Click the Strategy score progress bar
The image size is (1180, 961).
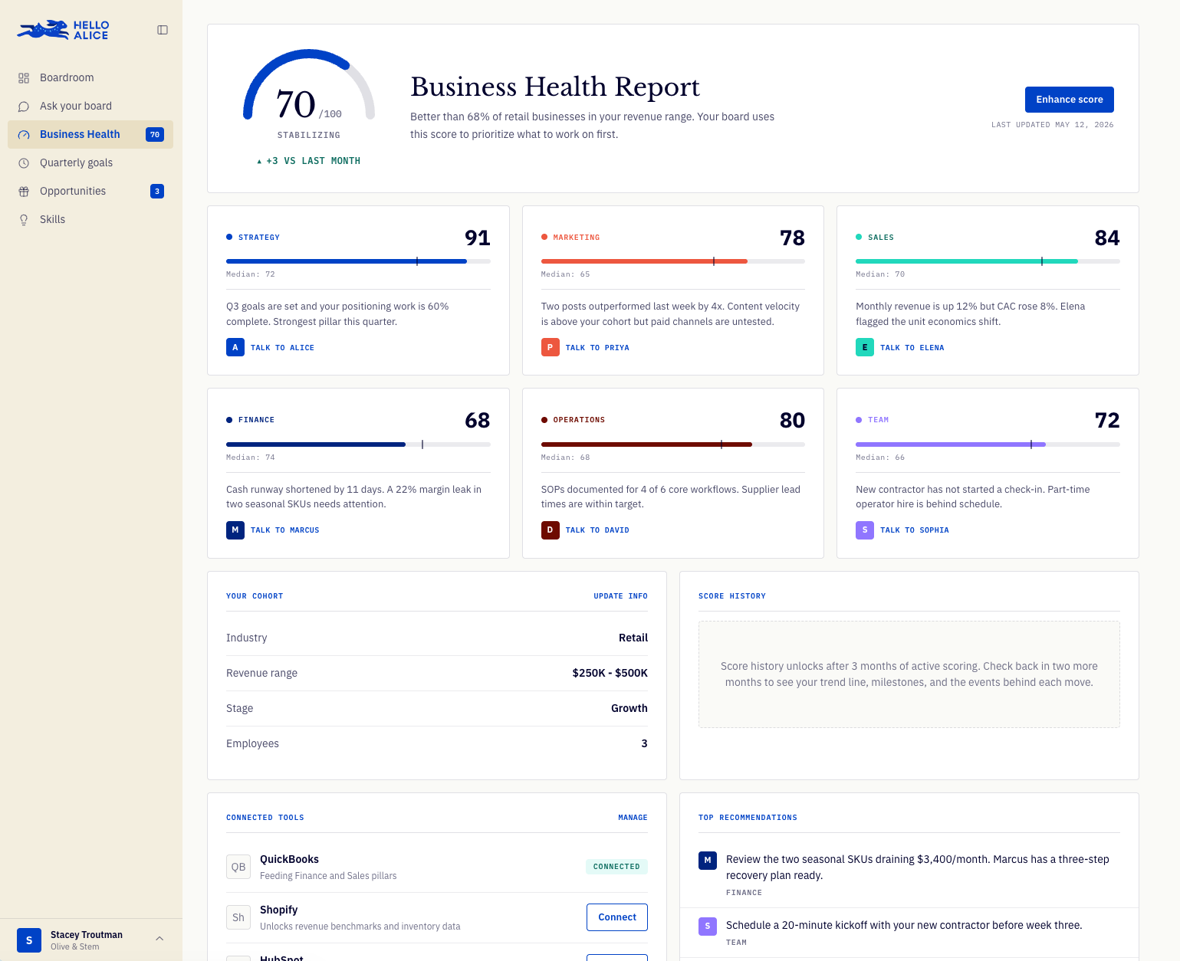[358, 261]
